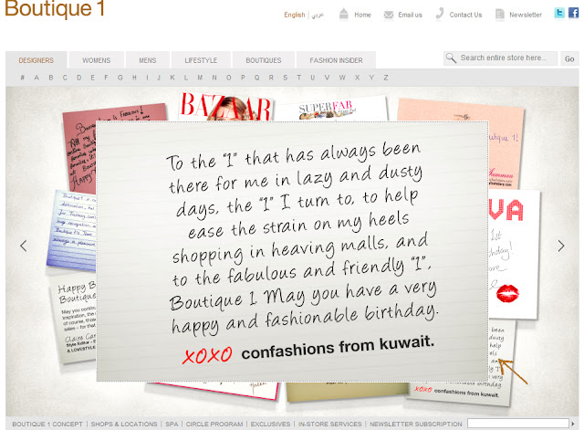
Task: Open the Lifestyle tab
Action: 201,60
